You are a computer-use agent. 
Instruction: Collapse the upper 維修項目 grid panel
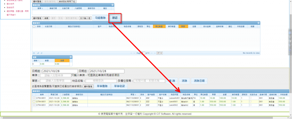point(258,23)
